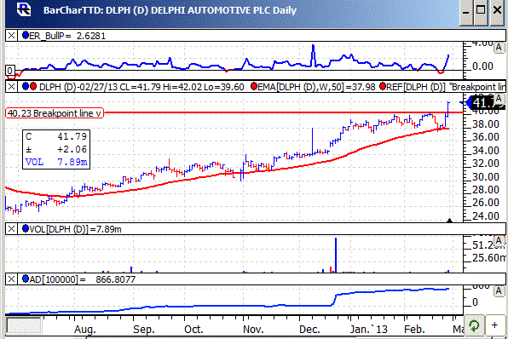Close the VOL[DLPH (D)] volume pane
Image resolution: width=508 pixels, height=339 pixels.
11,229
